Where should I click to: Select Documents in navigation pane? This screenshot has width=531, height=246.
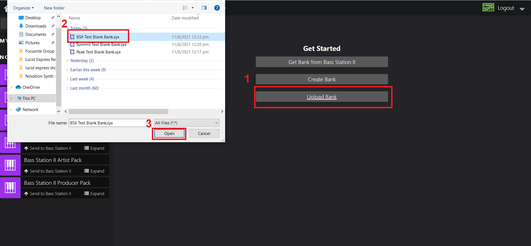[36, 34]
